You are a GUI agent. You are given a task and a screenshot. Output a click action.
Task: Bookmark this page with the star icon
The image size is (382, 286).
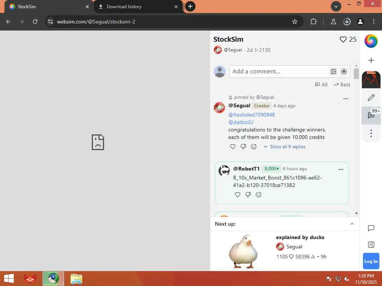pos(295,22)
